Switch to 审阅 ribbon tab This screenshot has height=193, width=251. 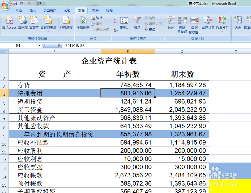(x=95, y=11)
